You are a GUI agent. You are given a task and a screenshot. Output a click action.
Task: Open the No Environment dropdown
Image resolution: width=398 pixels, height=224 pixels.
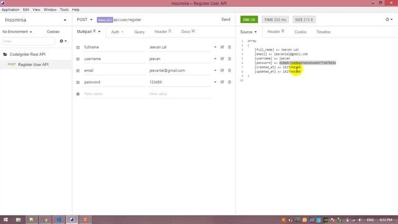coord(17,32)
